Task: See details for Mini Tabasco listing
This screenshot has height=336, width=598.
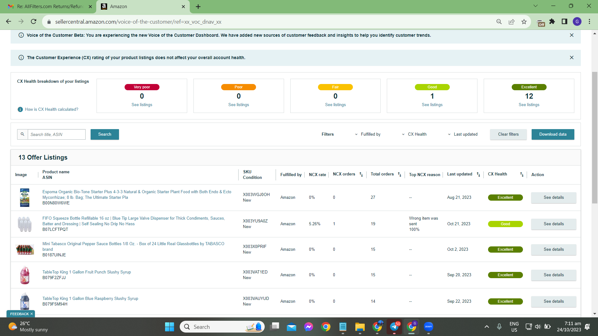Action: point(553,250)
